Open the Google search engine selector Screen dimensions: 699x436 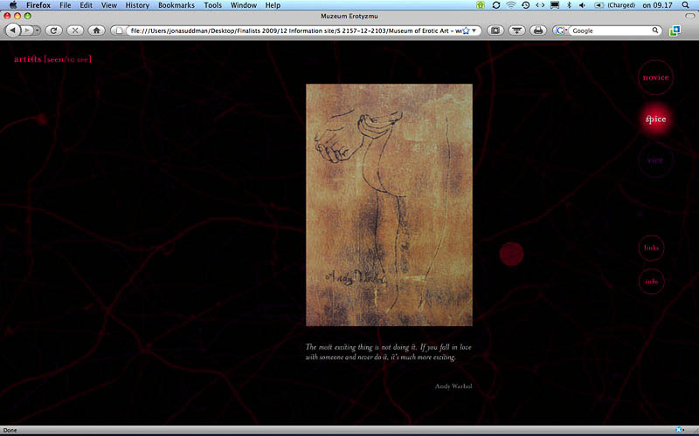point(561,31)
